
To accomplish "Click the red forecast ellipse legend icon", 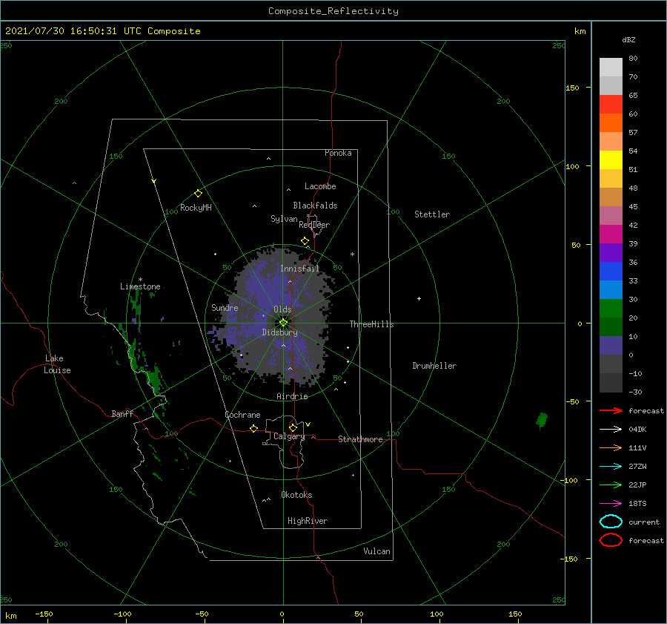I will [x=611, y=540].
